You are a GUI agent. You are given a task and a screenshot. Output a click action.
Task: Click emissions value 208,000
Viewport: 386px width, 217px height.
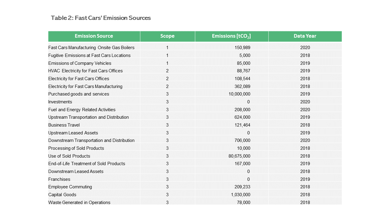(242, 110)
